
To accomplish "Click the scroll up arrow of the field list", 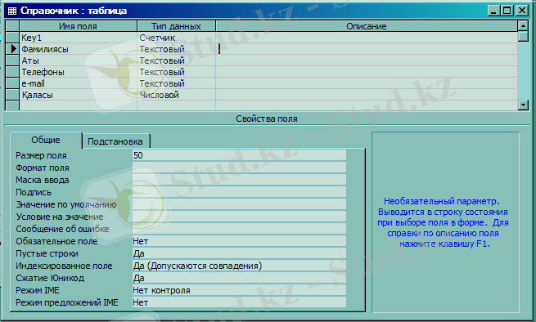I will (523, 25).
